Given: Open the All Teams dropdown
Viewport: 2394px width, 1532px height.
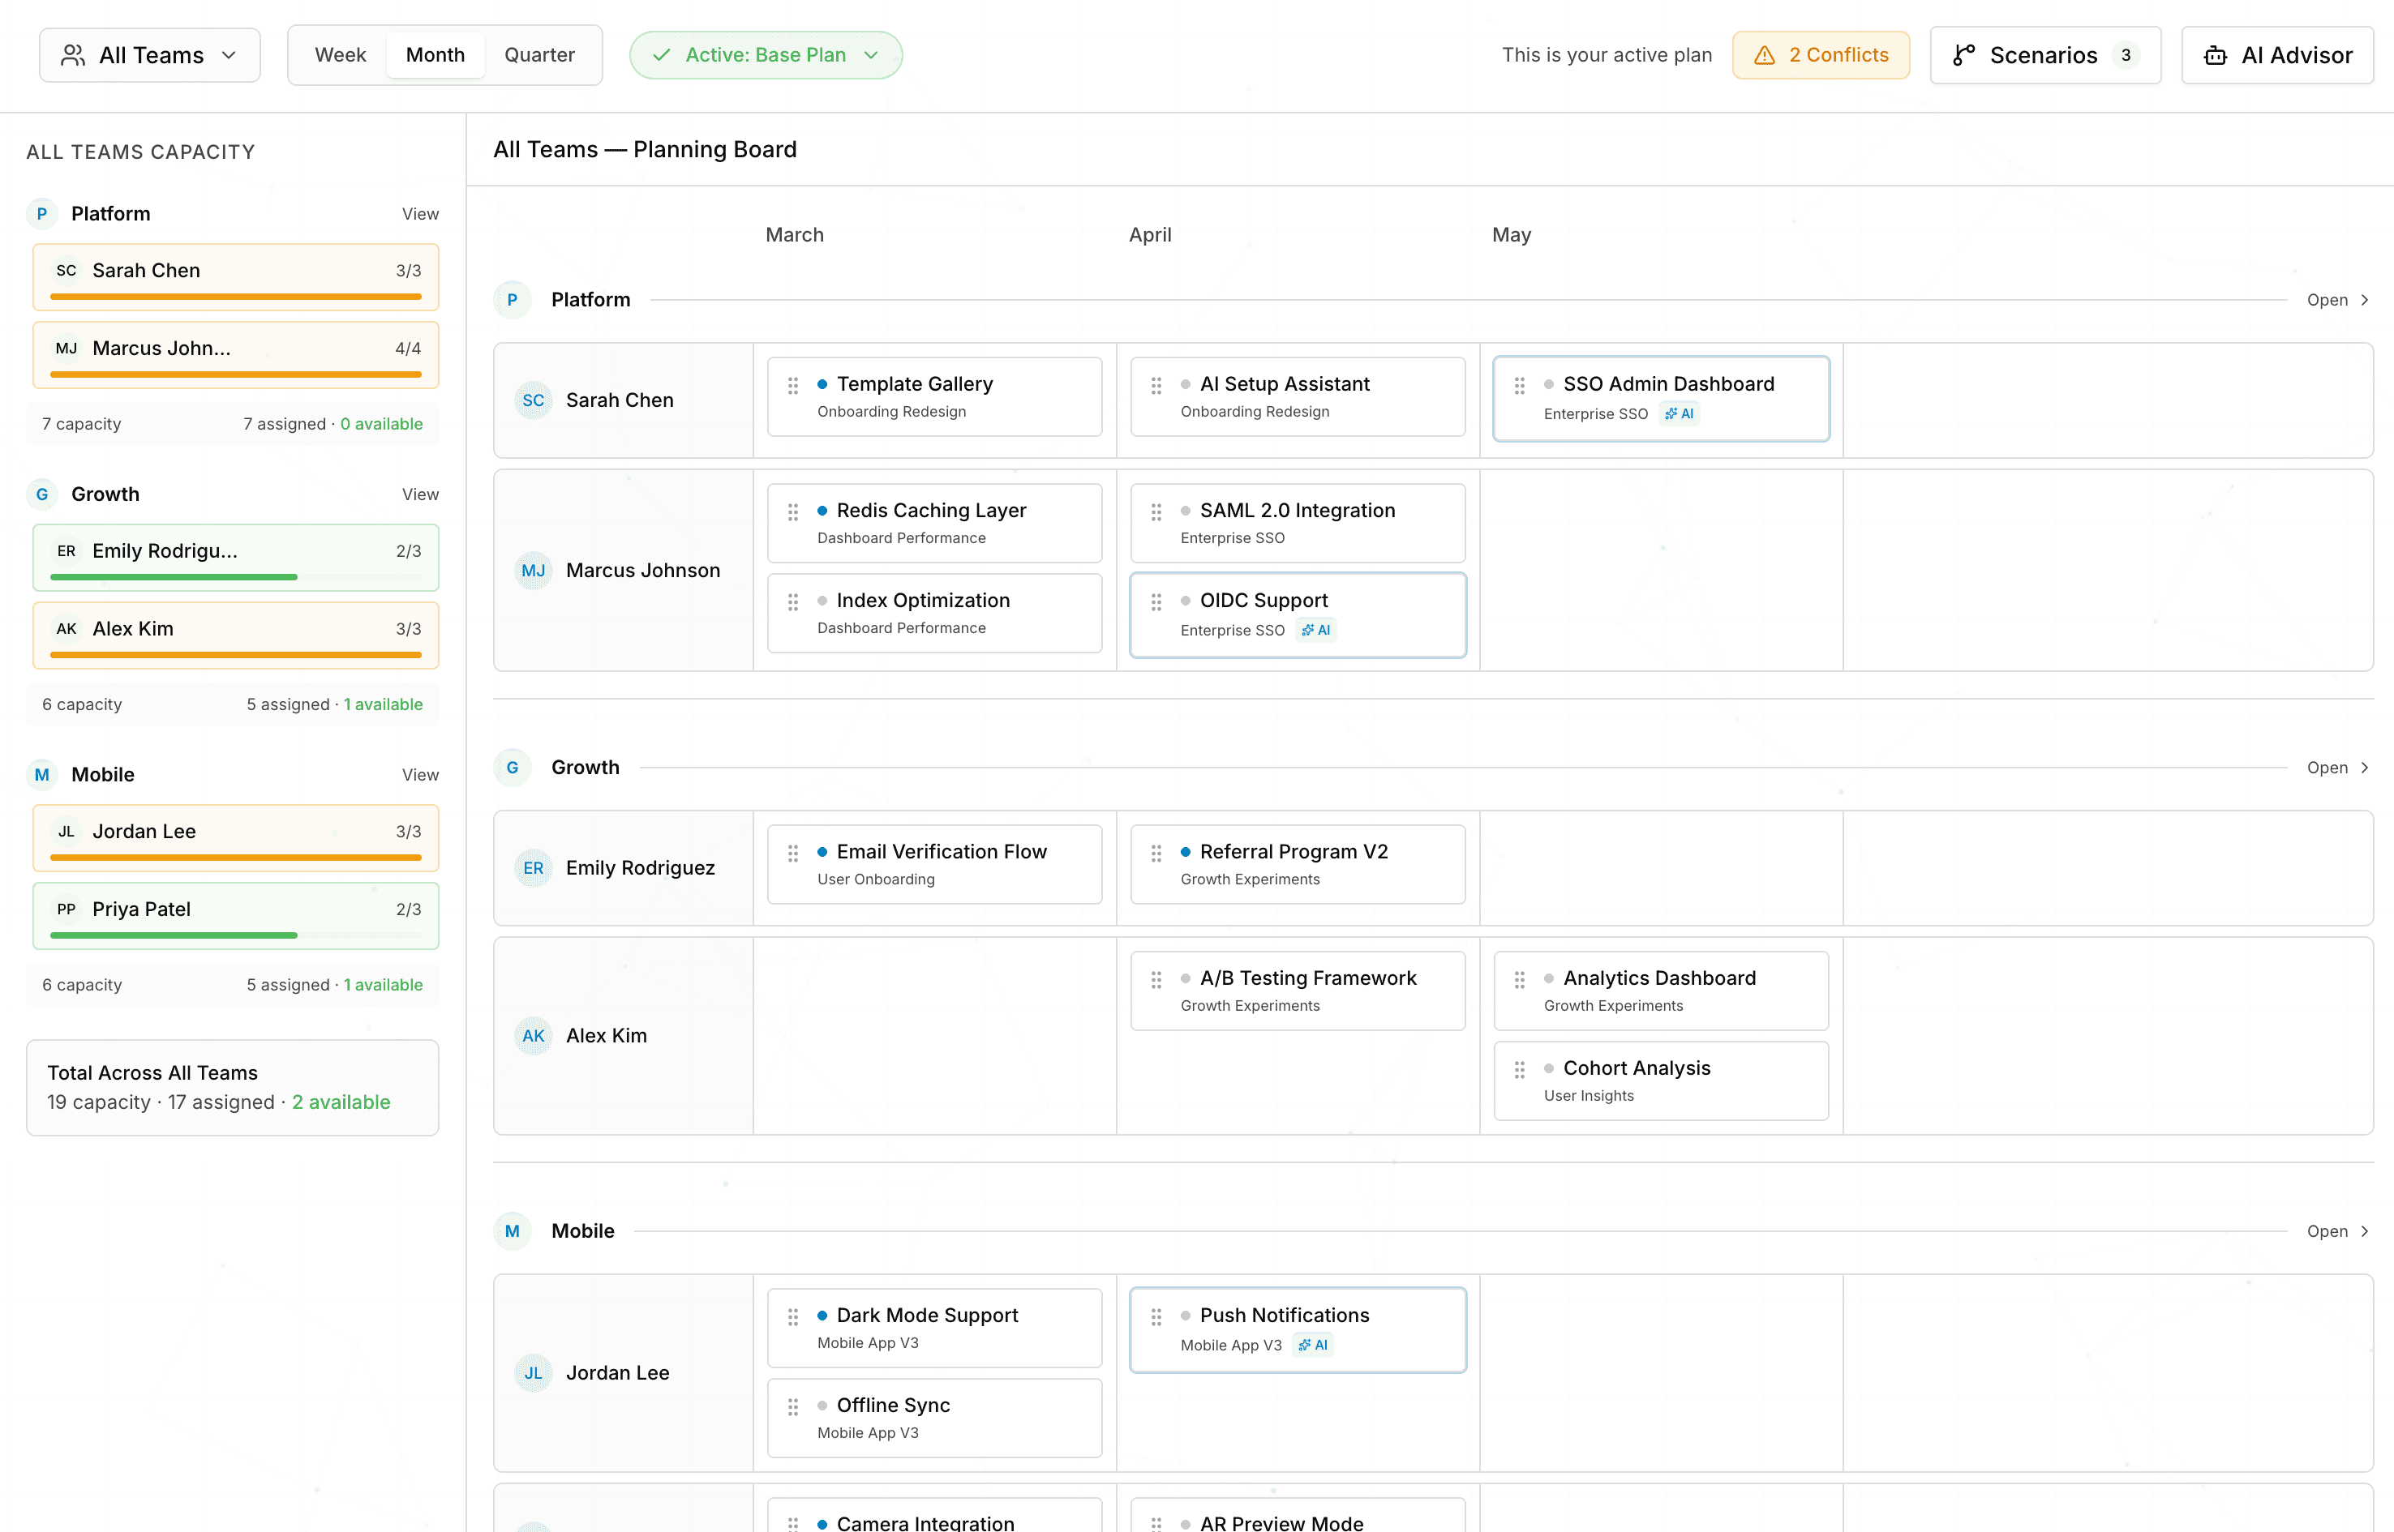Looking at the screenshot, I should (x=150, y=56).
